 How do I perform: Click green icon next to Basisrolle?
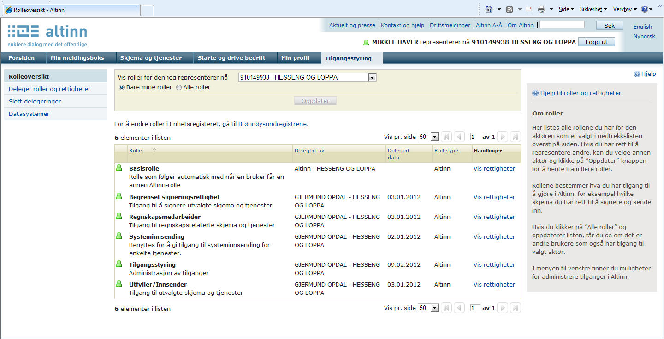click(119, 168)
